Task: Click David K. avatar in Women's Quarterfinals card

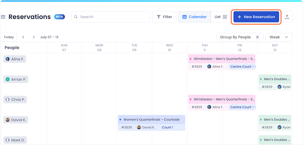Action: tap(139, 127)
